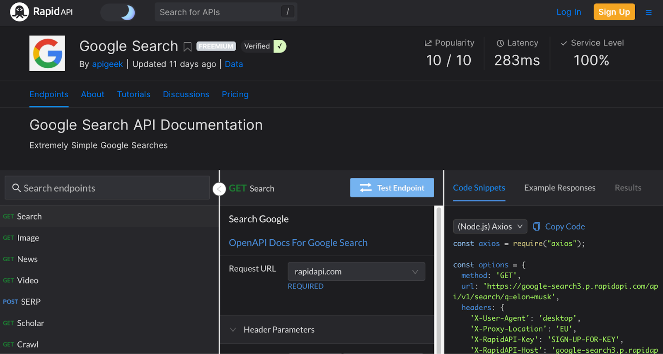This screenshot has height=354, width=663.
Task: Switch to the Pricing tab
Action: point(235,94)
